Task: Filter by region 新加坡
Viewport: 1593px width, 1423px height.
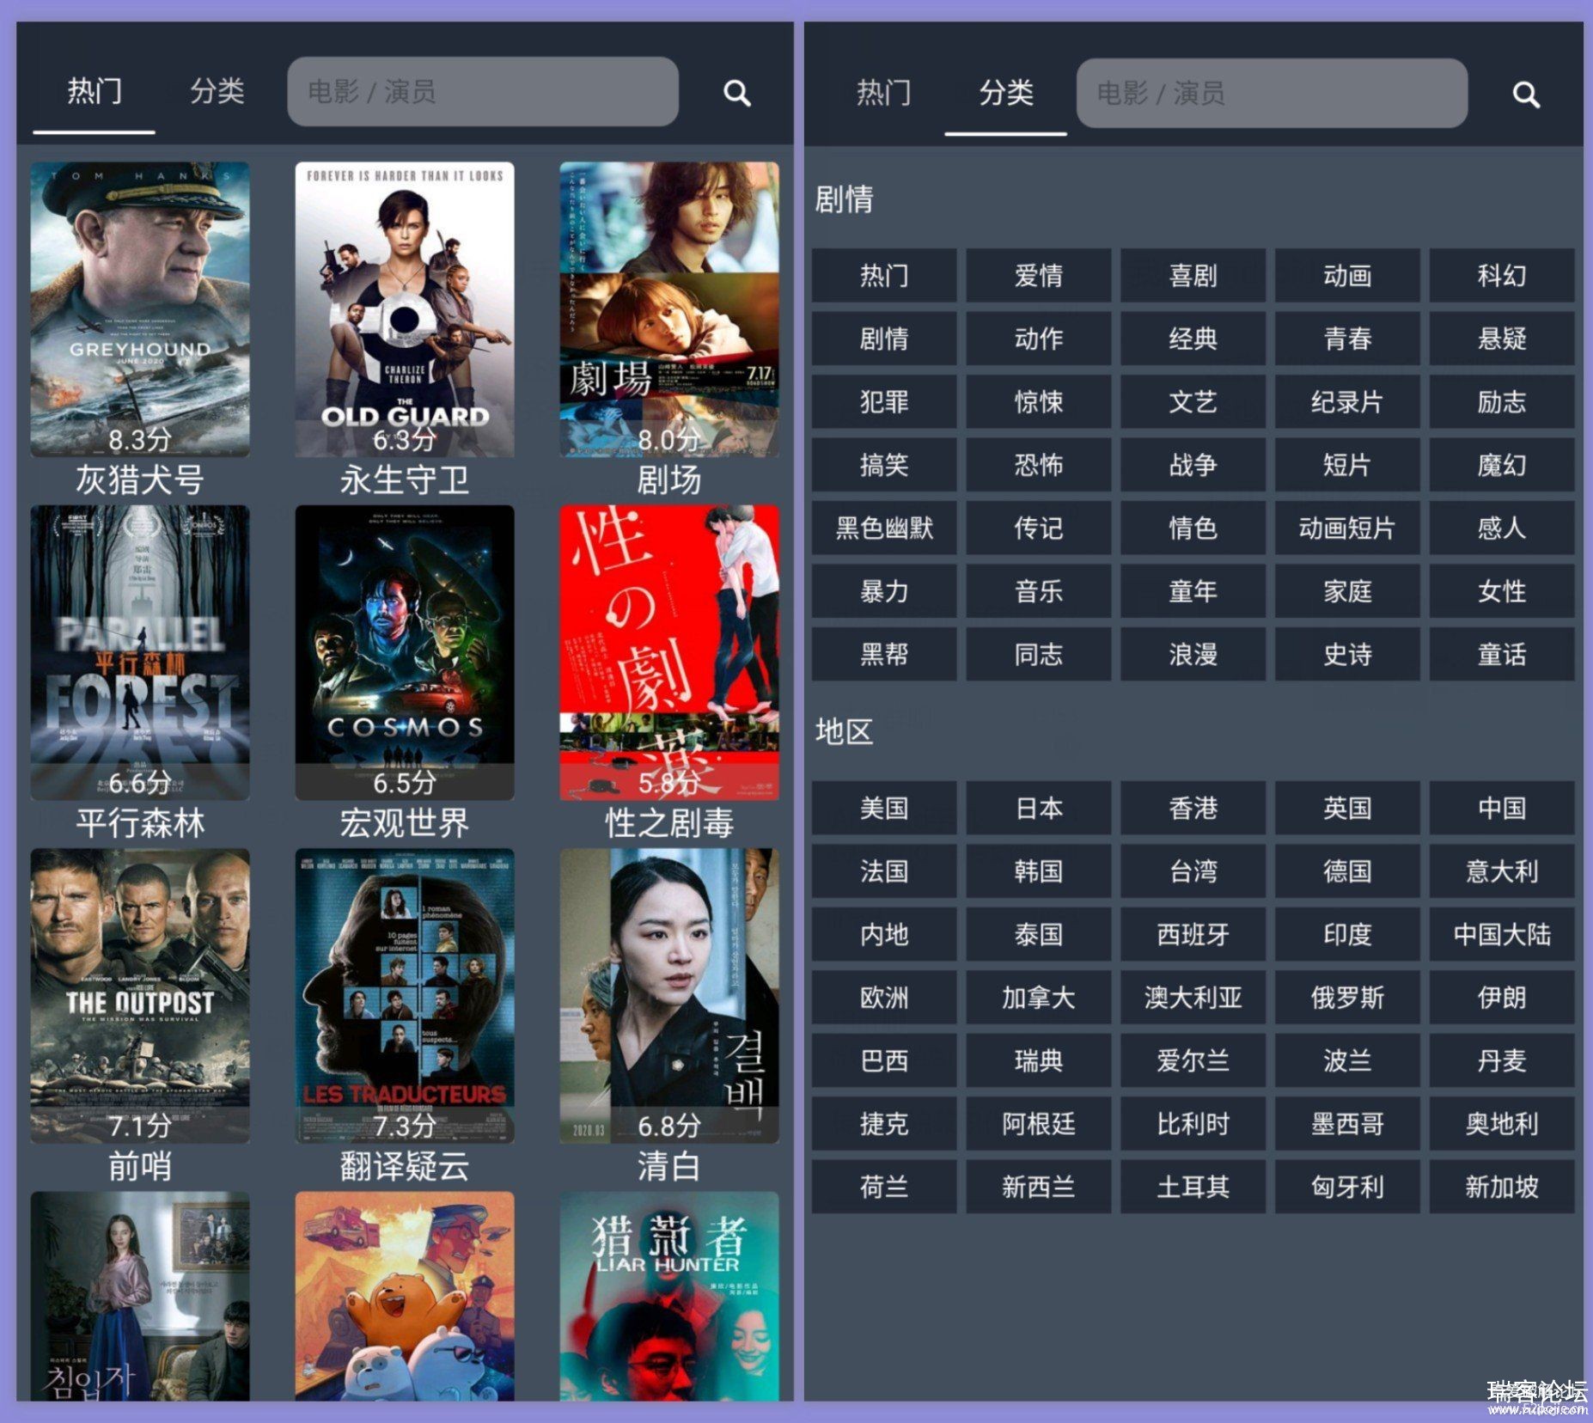Action: pos(1502,1187)
